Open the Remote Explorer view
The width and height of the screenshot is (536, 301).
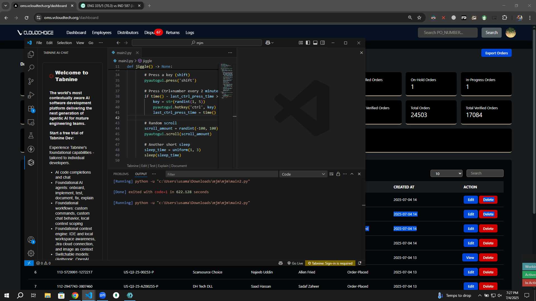click(31, 122)
